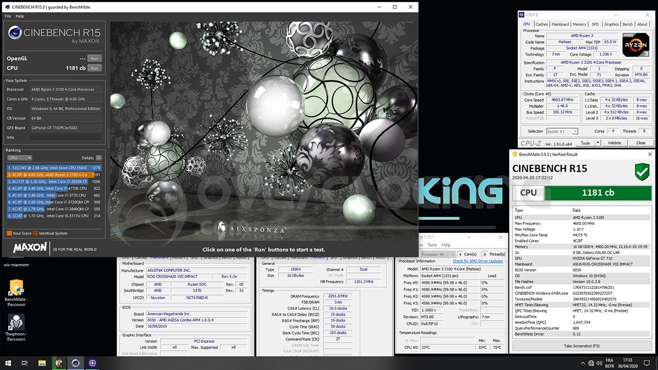The height and width of the screenshot is (370, 658).
Task: Click the CAS# Latency 19.0 clocks value
Action: click(x=338, y=309)
